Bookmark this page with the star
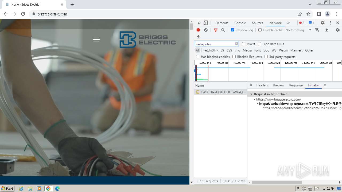 click(x=308, y=14)
